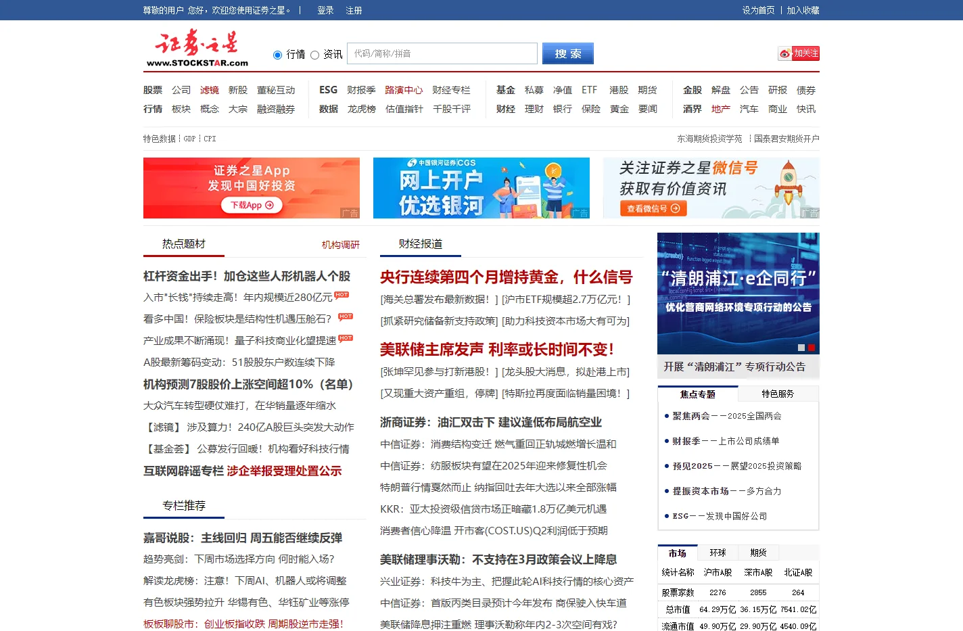Click 查看微信号 button on banner
Viewport: 963px width, 631px height.
point(653,208)
